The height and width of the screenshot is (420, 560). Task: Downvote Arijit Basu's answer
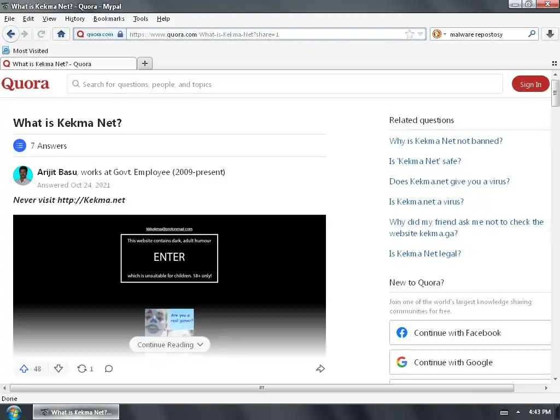[x=59, y=369]
